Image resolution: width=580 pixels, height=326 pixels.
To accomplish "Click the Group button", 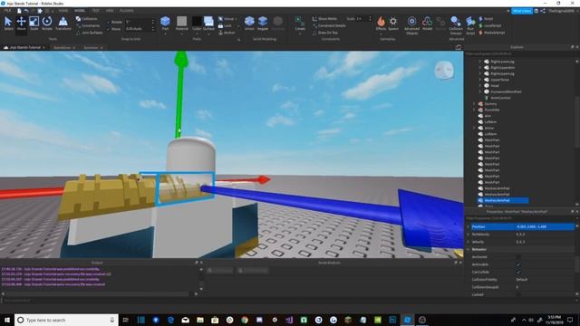I will coord(226,19).
